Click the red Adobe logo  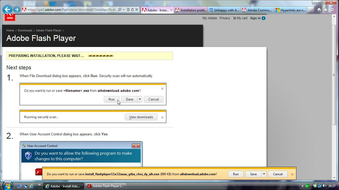tap(10, 17)
